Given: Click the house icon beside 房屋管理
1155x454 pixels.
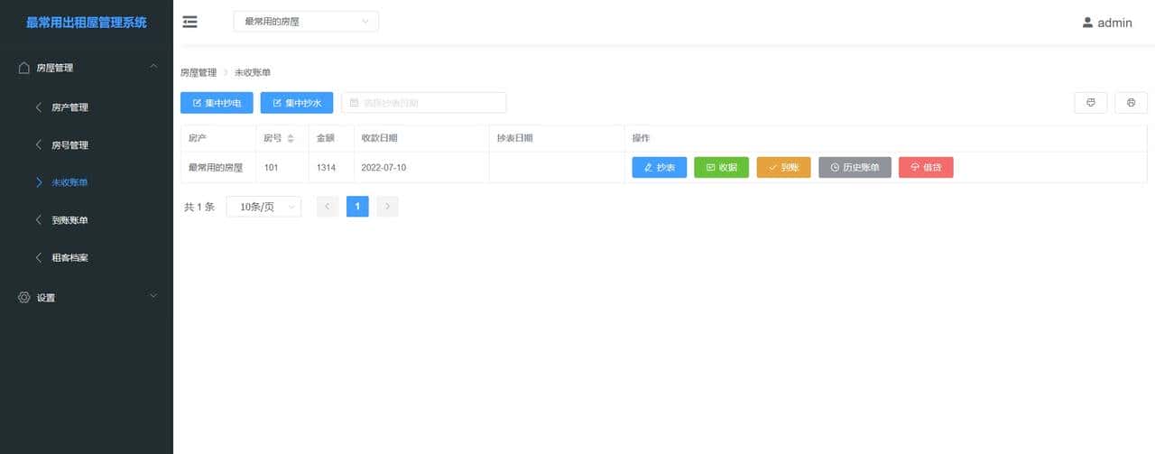Looking at the screenshot, I should (x=24, y=68).
